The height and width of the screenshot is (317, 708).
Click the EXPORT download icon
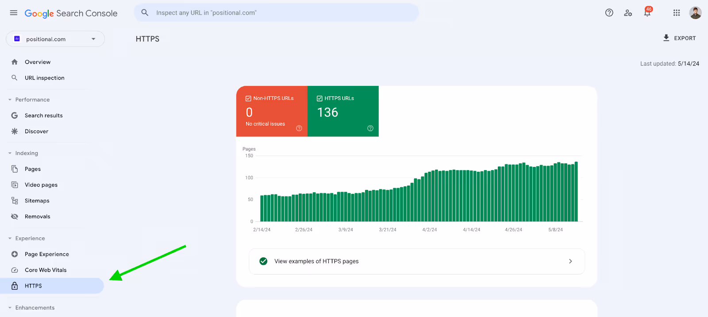click(x=666, y=38)
